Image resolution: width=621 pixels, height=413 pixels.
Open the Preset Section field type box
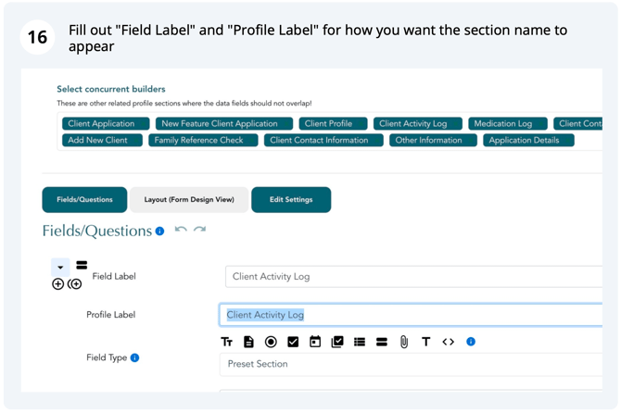click(411, 364)
